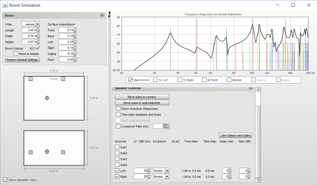Screen dimensions: 317x185
Task: Select the left speaker in elevation view
Action: [31, 152]
